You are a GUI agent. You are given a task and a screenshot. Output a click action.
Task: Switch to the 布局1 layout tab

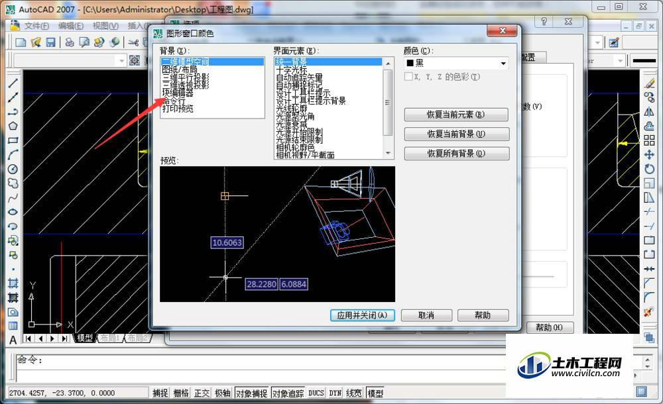click(110, 338)
